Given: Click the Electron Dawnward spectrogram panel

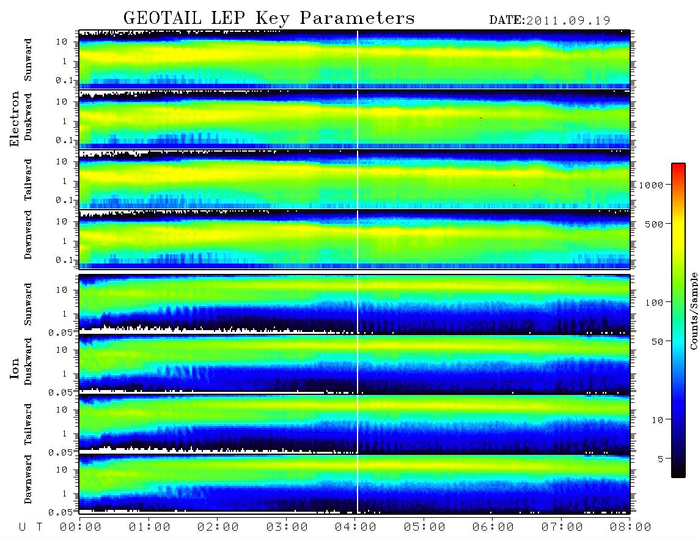Looking at the screenshot, I should point(355,239).
